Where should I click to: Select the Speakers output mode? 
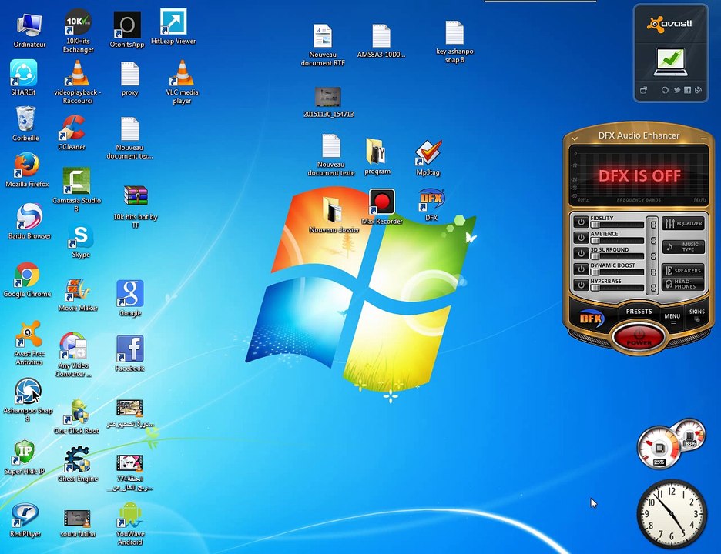tap(683, 271)
